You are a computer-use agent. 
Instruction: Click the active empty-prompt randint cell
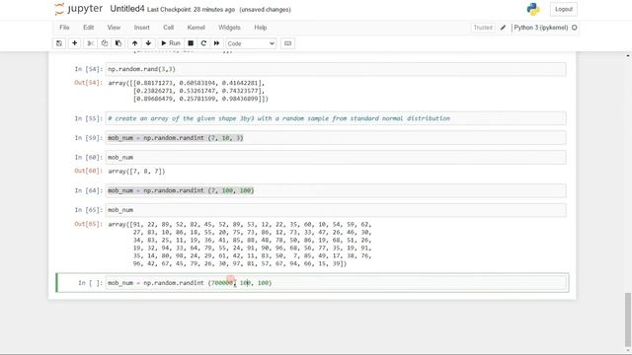336,283
